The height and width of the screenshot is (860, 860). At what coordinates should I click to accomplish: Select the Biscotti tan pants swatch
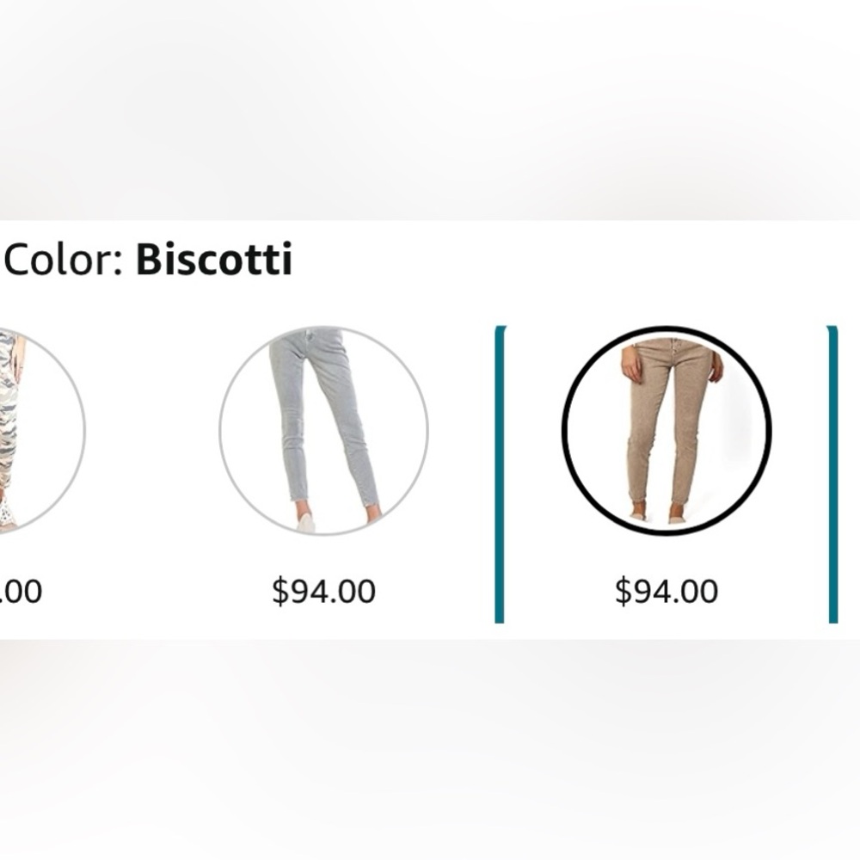point(666,430)
